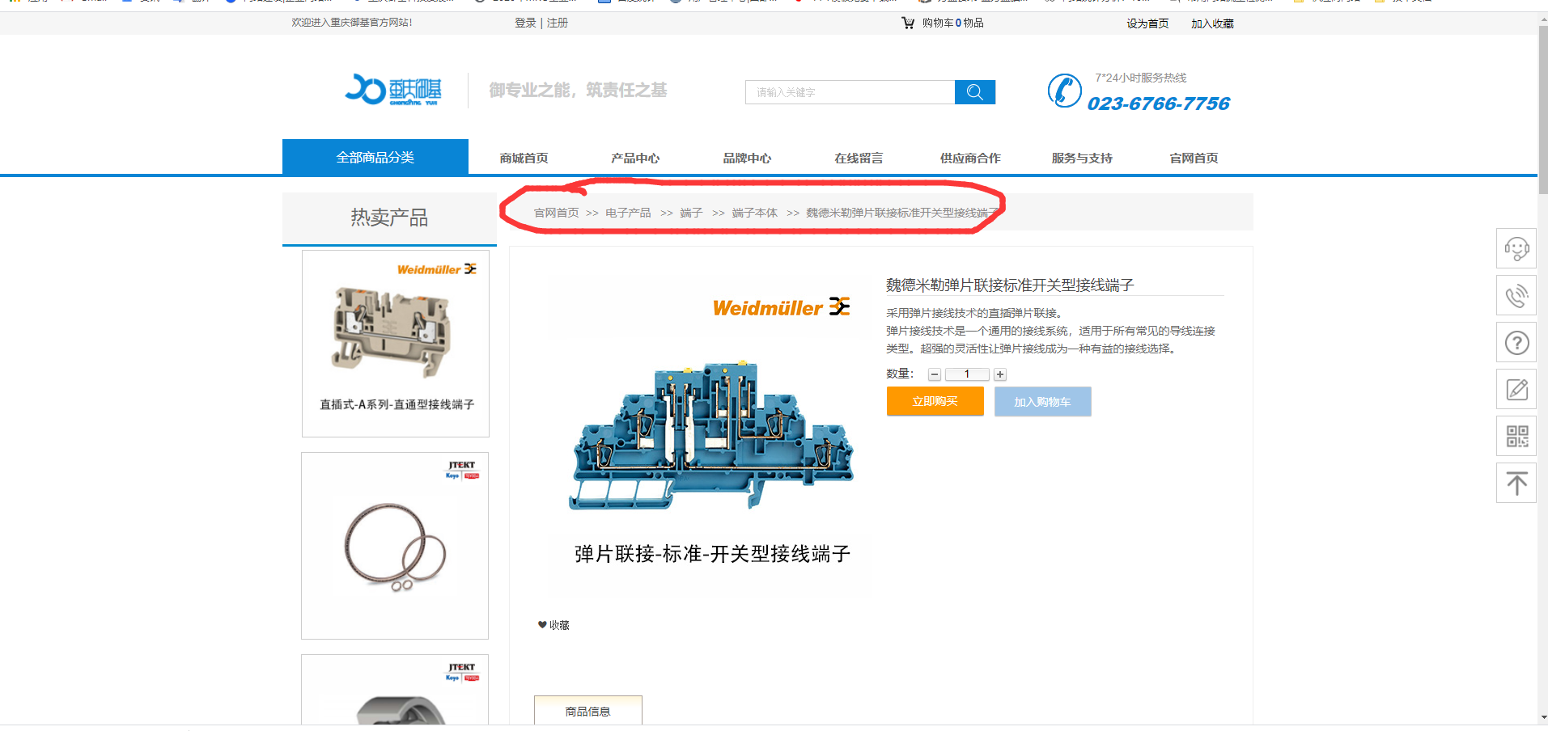Click the 加入购物车 button
The height and width of the screenshot is (731, 1548).
tap(1043, 402)
